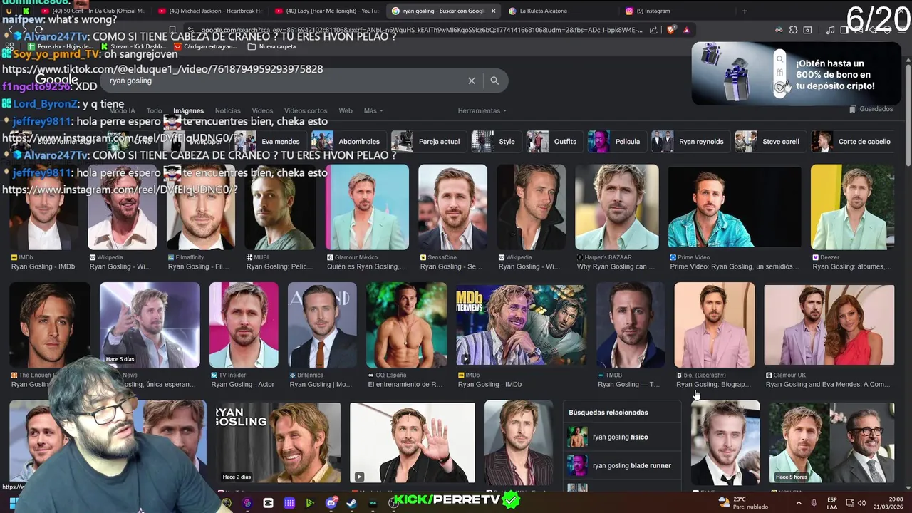Open the Perre.xlsx bookmark
The width and height of the screenshot is (912, 513).
pyautogui.click(x=59, y=46)
